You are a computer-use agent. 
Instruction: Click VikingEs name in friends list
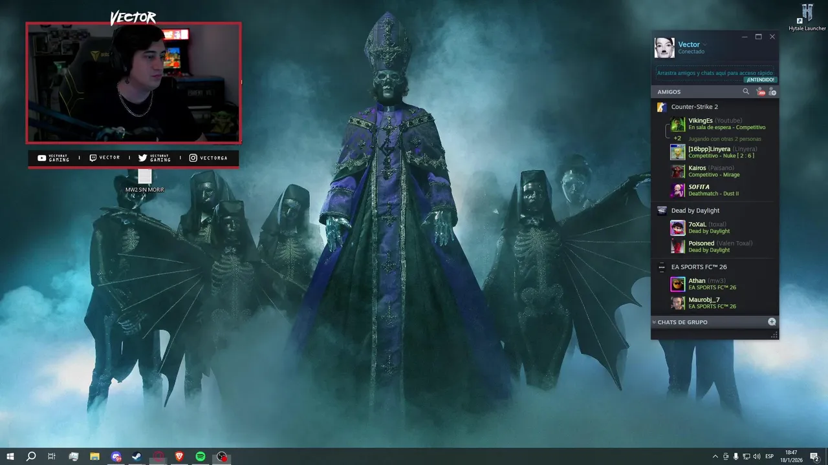(701, 121)
